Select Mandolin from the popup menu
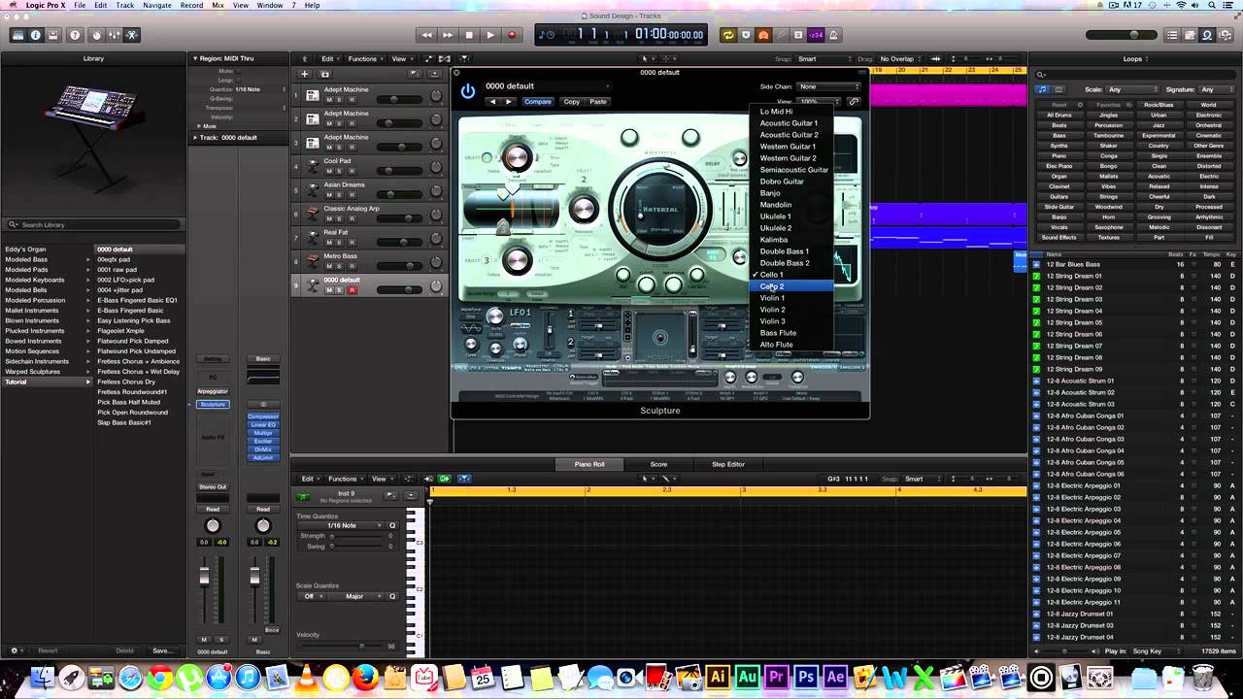 (791, 205)
